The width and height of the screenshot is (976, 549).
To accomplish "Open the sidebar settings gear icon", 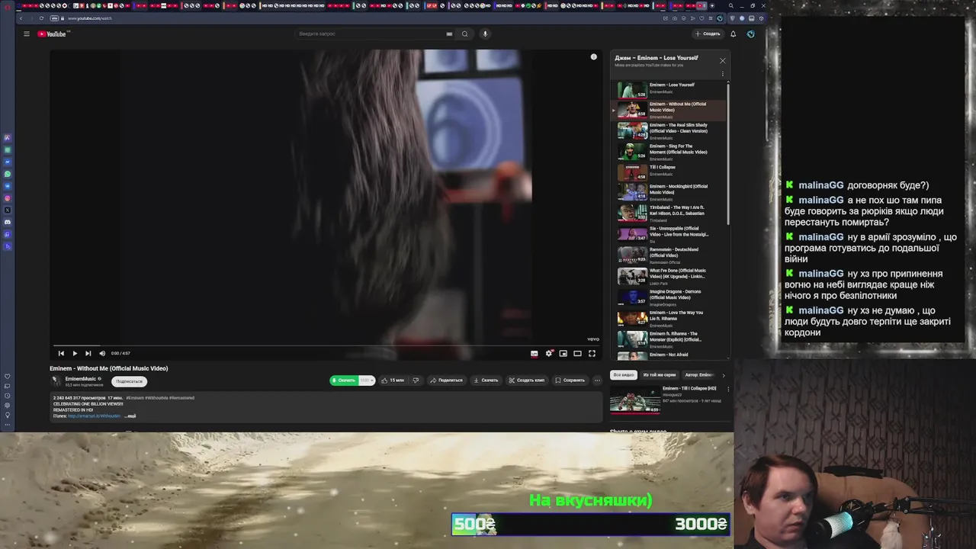I will pyautogui.click(x=8, y=405).
